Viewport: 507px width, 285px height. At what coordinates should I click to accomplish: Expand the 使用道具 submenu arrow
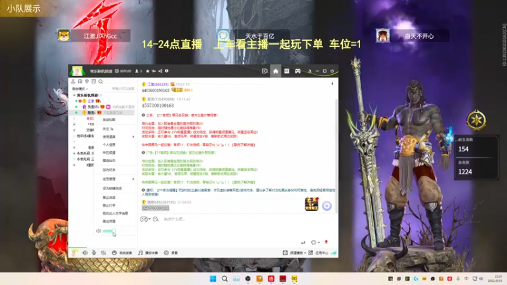(x=133, y=137)
